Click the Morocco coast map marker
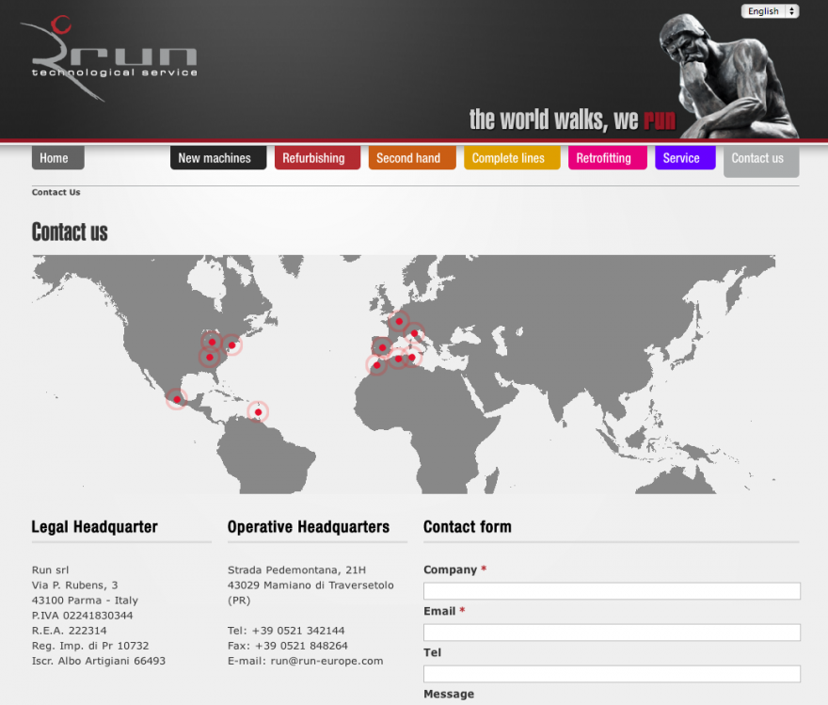 click(376, 365)
